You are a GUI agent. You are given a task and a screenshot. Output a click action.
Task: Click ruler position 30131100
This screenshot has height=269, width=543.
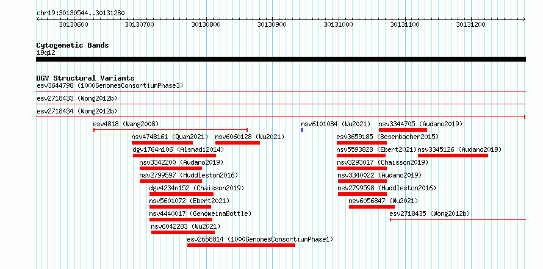405,24
